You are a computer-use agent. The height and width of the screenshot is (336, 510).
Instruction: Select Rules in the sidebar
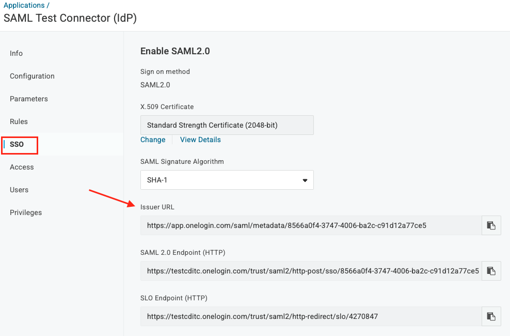point(19,121)
